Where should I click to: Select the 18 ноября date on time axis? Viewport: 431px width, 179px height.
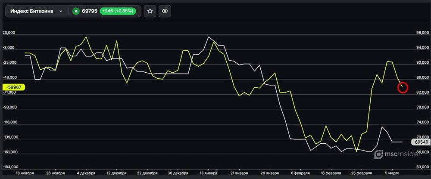(24, 173)
